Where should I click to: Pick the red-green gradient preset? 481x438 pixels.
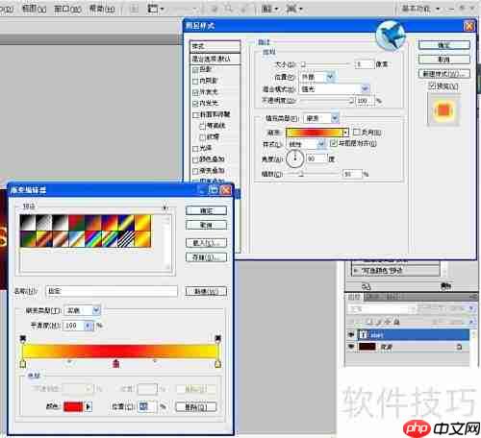pyautogui.click(x=77, y=223)
